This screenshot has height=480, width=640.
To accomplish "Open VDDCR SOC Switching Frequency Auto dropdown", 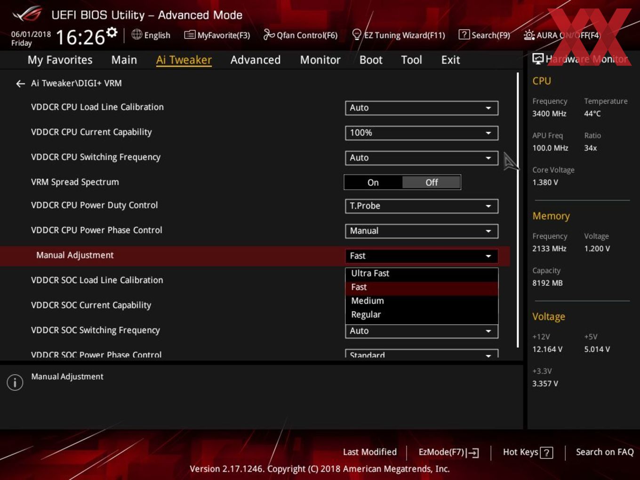I will tap(422, 331).
